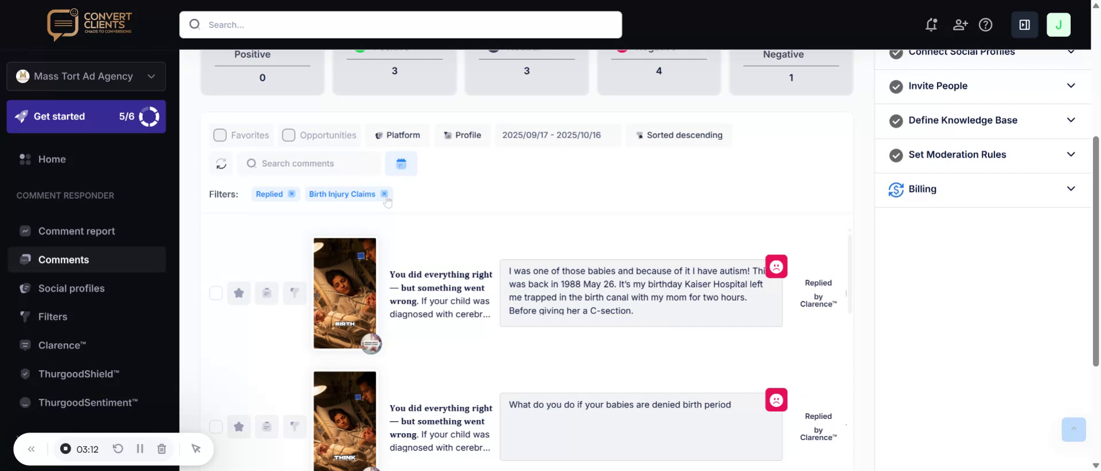Collapse the recorder bar with double-arrow icon
The height and width of the screenshot is (471, 1101).
(32, 449)
